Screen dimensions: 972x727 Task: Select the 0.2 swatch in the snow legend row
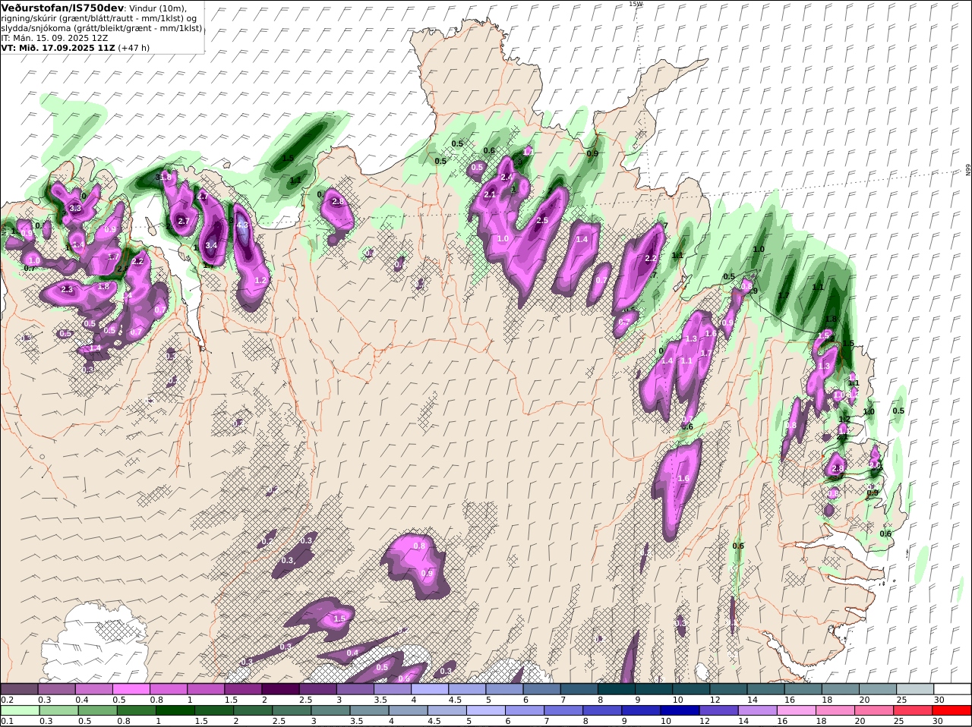19,688
